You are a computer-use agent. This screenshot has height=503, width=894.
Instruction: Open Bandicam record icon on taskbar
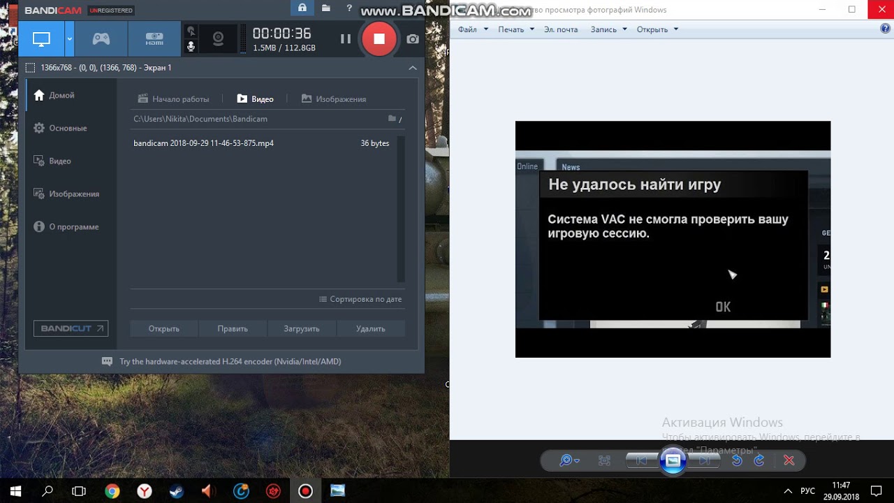(x=305, y=491)
